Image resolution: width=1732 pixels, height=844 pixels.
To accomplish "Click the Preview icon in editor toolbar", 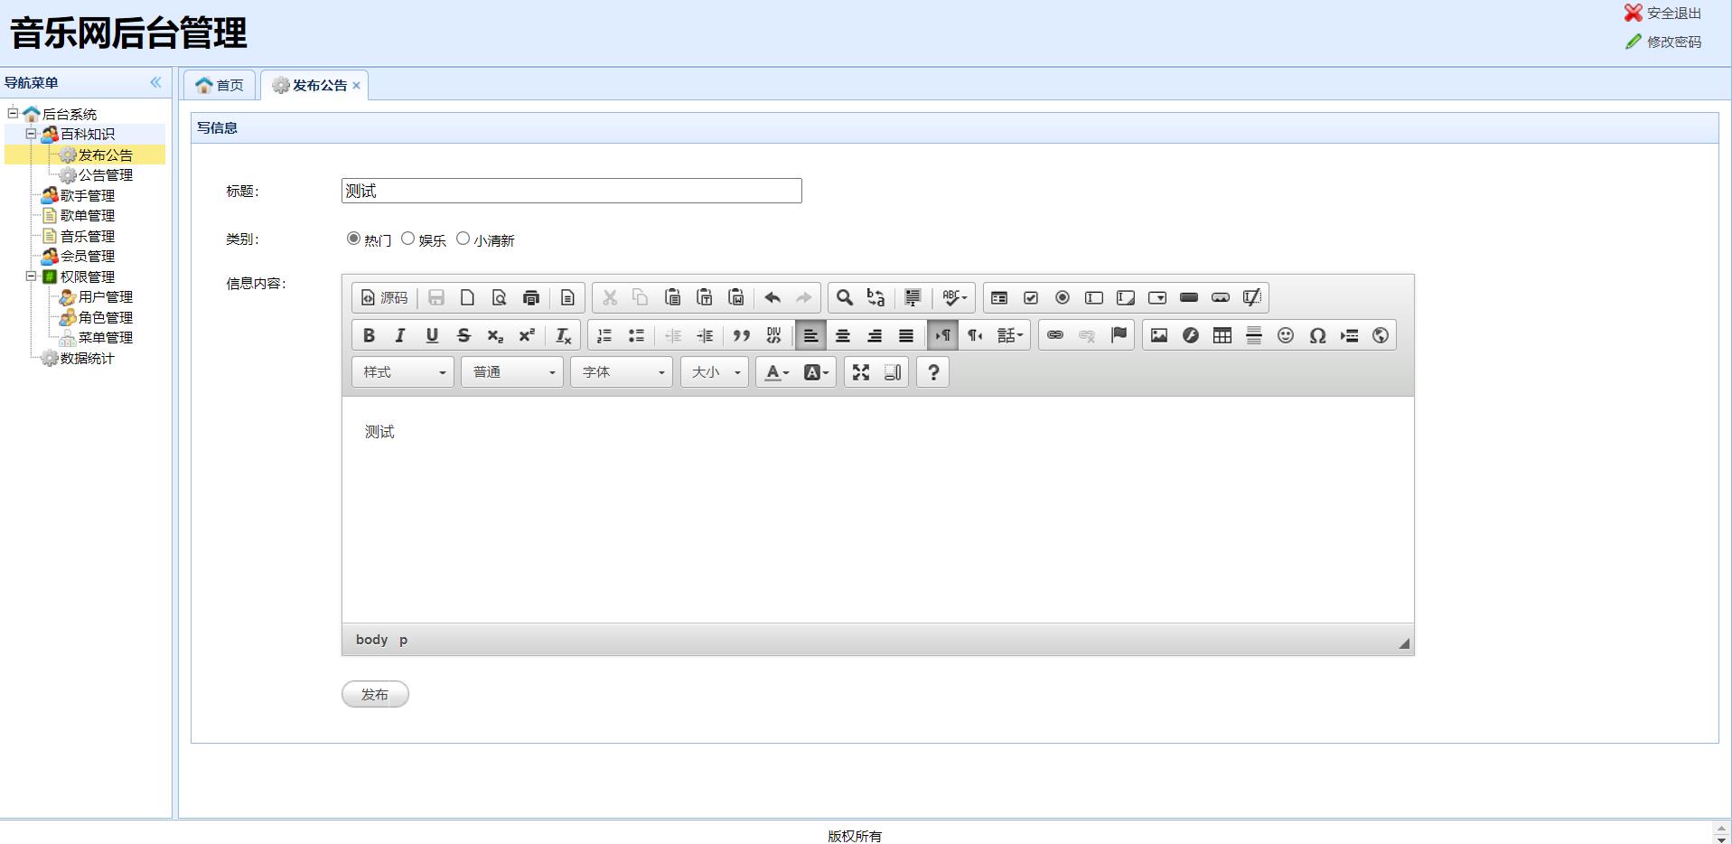I will [499, 297].
